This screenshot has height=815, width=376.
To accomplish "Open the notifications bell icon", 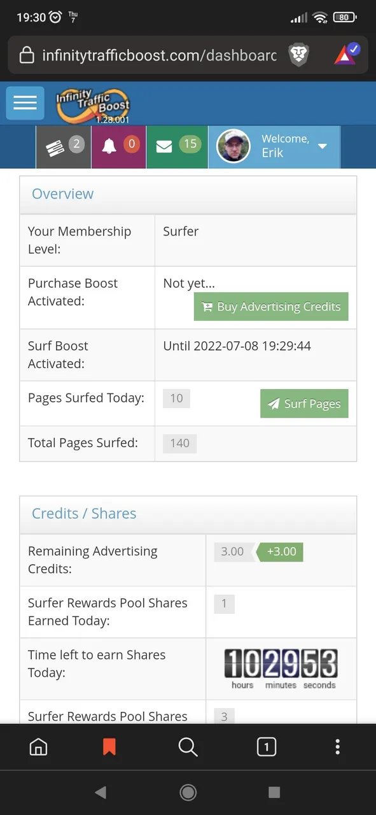I will click(118, 146).
